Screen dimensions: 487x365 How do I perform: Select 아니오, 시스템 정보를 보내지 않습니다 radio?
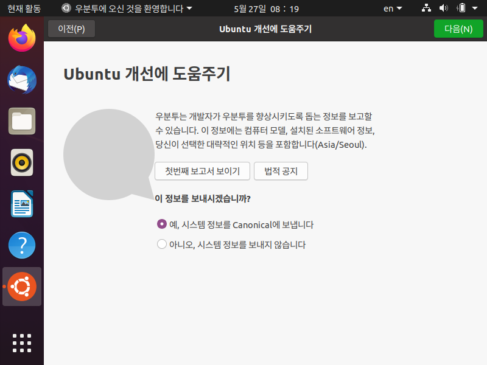(231, 245)
